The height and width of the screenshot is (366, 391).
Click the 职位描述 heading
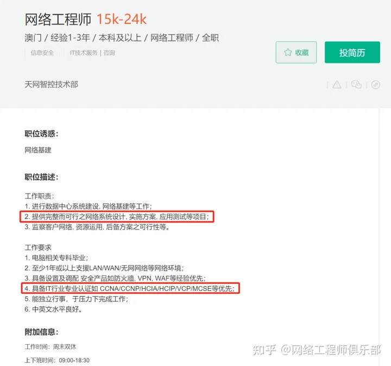pyautogui.click(x=41, y=177)
